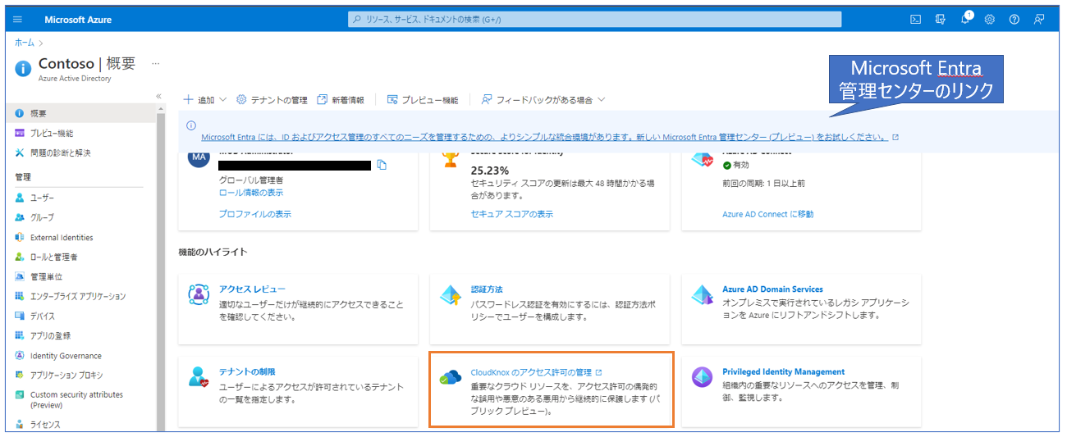The image size is (1067, 437).
Task: Click 新着情報 toolbar button
Action: point(341,99)
